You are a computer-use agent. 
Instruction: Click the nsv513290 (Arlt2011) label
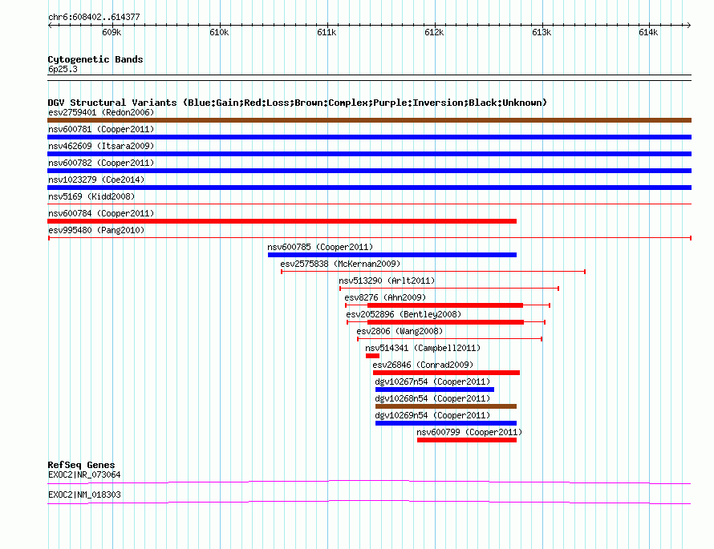(387, 281)
